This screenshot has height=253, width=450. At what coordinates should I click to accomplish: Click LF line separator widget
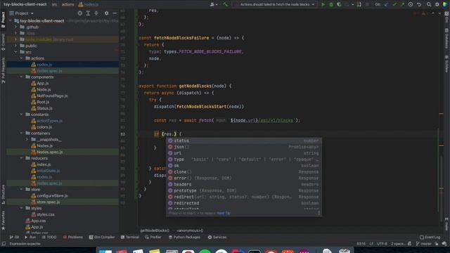click(371, 244)
